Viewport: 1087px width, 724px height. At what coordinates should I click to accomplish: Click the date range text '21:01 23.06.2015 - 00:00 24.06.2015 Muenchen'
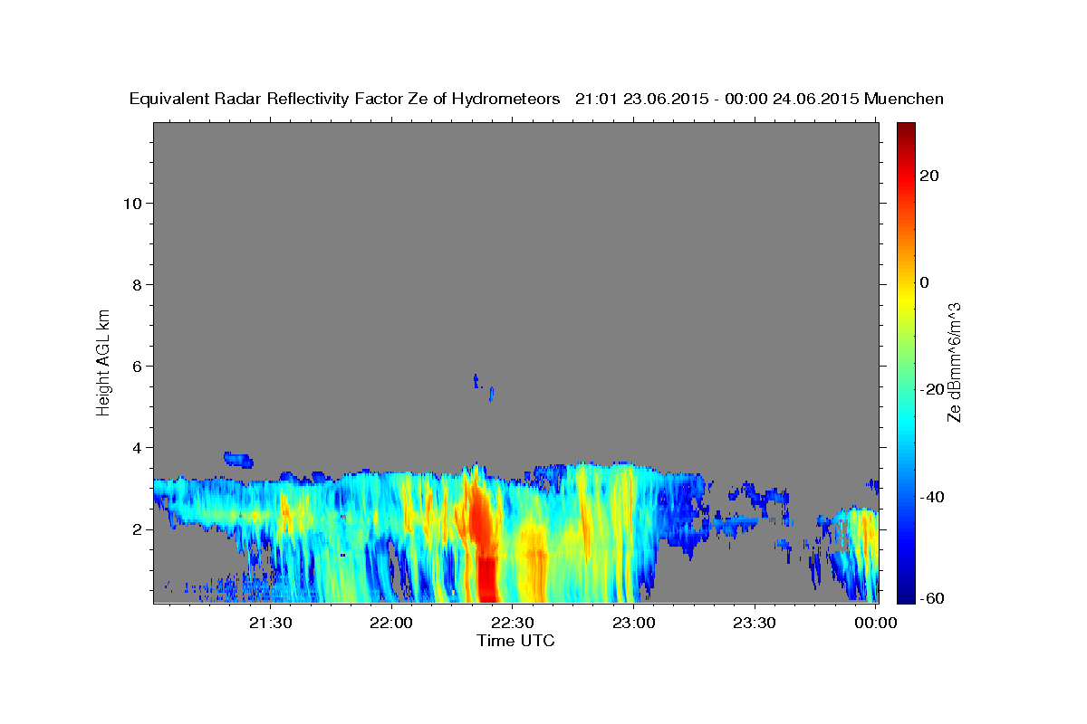pos(760,100)
